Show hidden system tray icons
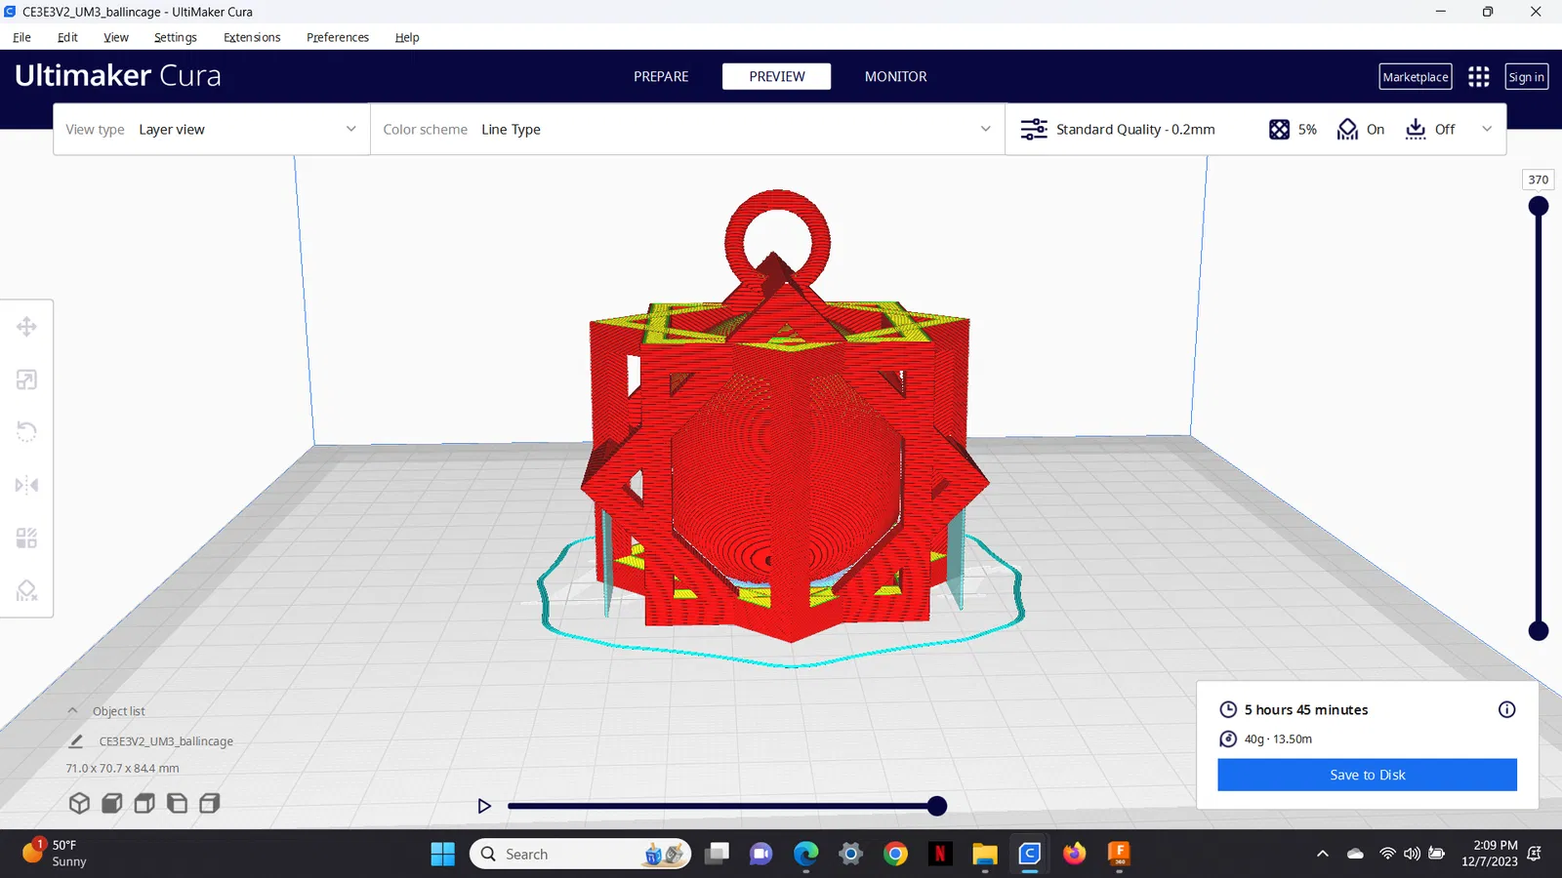Screen dimensions: 1562x878 [1323, 854]
